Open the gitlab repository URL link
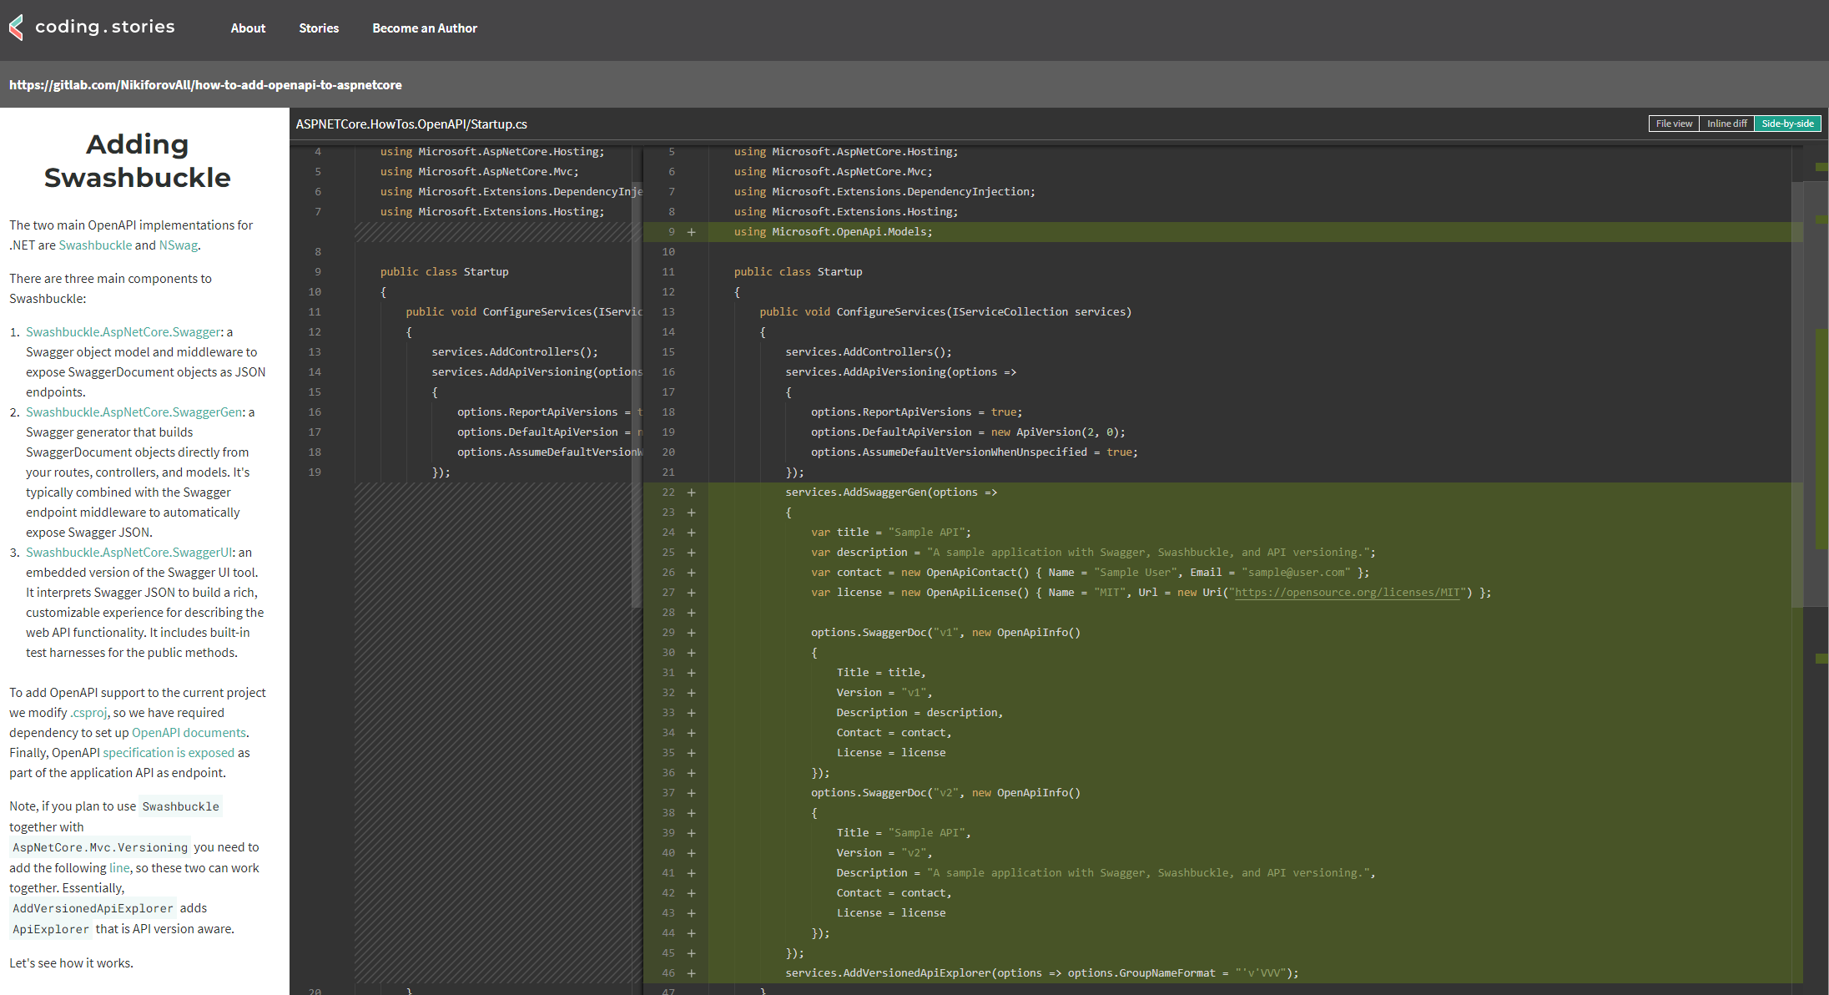The height and width of the screenshot is (995, 1829). [205, 85]
